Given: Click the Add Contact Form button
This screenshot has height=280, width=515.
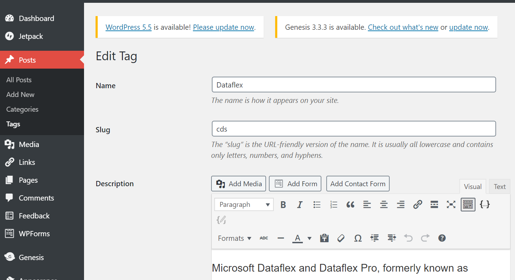Looking at the screenshot, I should point(358,184).
